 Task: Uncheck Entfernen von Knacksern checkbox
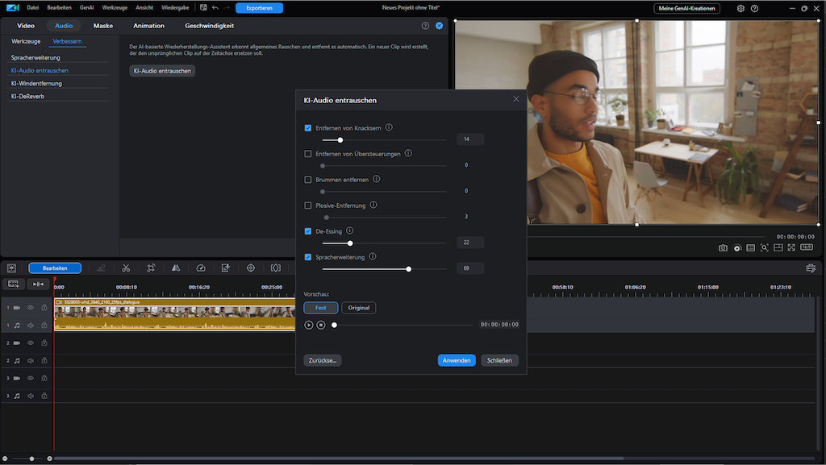[x=308, y=128]
